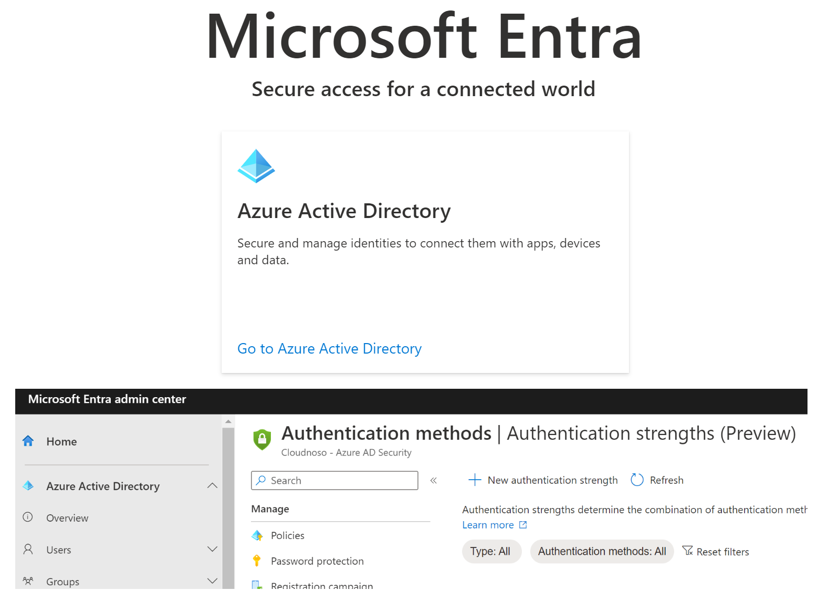Click New authentication strength button
Viewport: 818px width, 611px height.
tap(543, 480)
